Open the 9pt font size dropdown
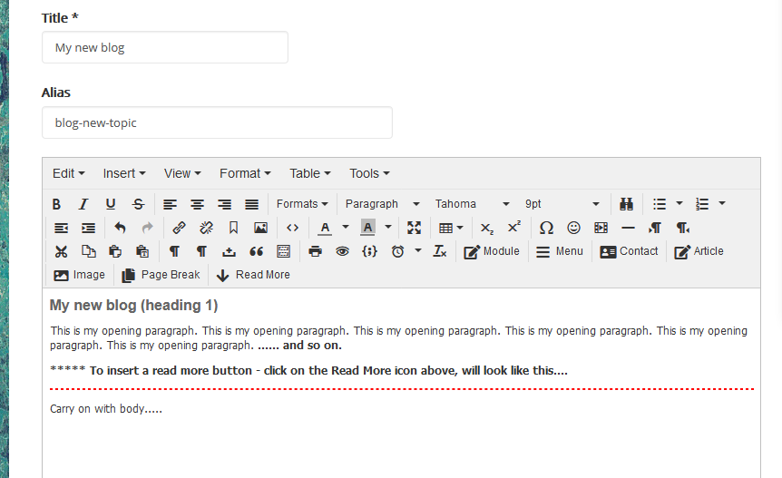This screenshot has width=782, height=478. (x=562, y=204)
